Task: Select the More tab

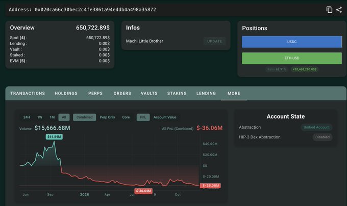Action: (x=234, y=93)
